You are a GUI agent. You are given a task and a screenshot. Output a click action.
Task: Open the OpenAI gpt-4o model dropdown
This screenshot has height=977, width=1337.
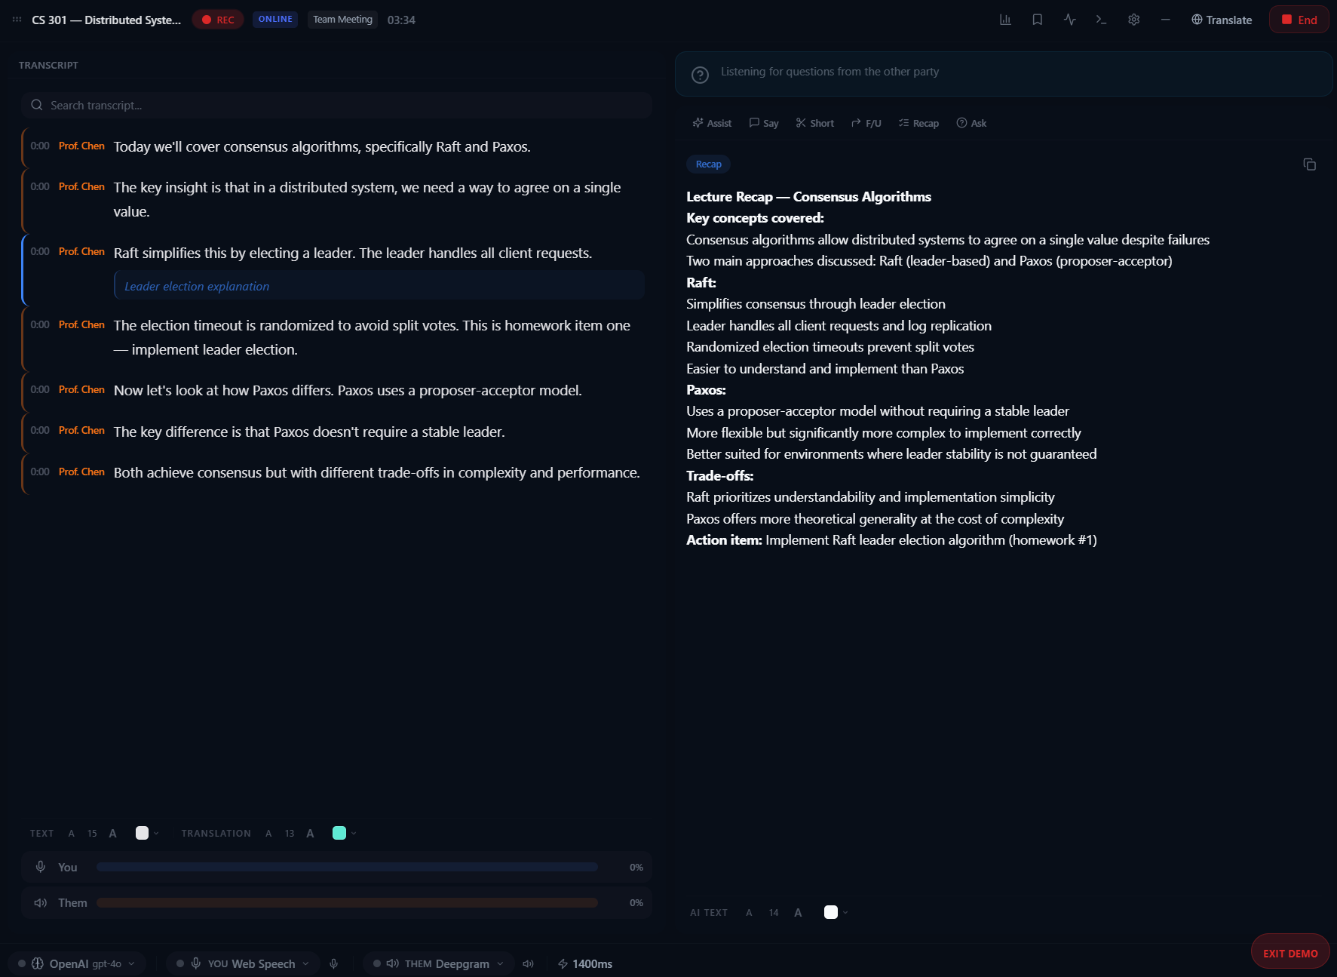point(77,963)
